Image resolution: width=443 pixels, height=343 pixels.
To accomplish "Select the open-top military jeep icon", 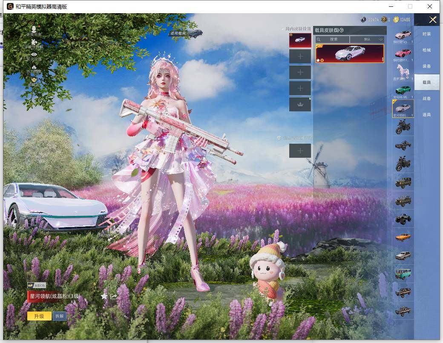I will click(403, 201).
